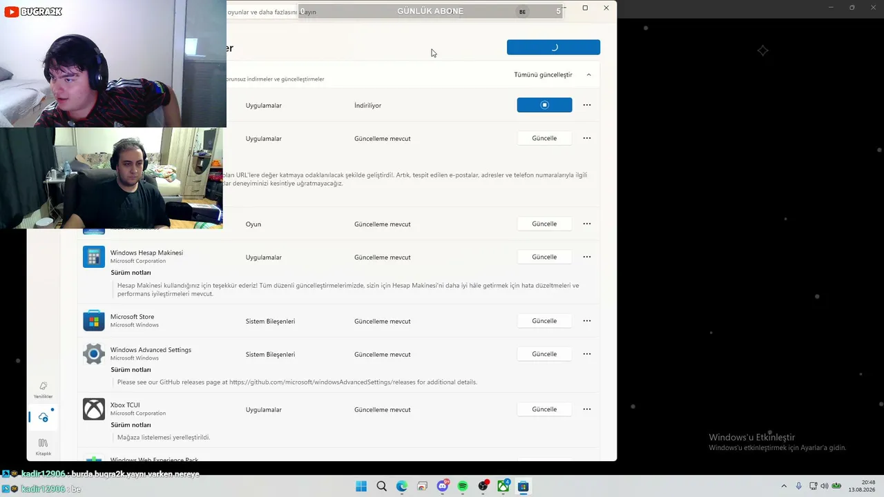The height and width of the screenshot is (497, 884).
Task: Click the Xbox TCUI title
Action: coord(125,405)
